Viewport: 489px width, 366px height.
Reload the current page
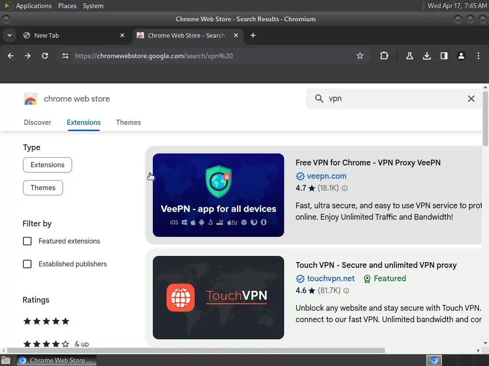click(45, 56)
